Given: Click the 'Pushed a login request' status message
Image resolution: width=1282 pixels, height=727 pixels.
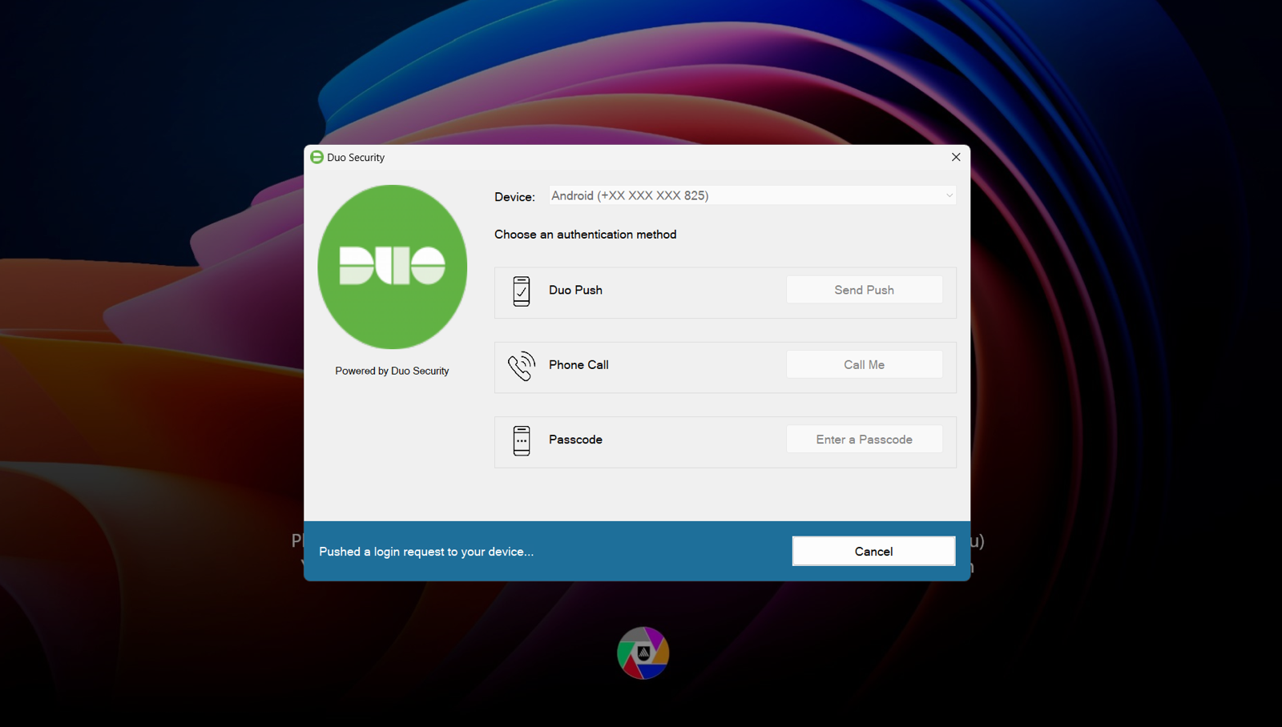Looking at the screenshot, I should click(425, 551).
